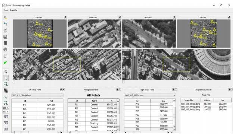
Task: Toggle the checkbox below the right image view
Action: [123, 82]
